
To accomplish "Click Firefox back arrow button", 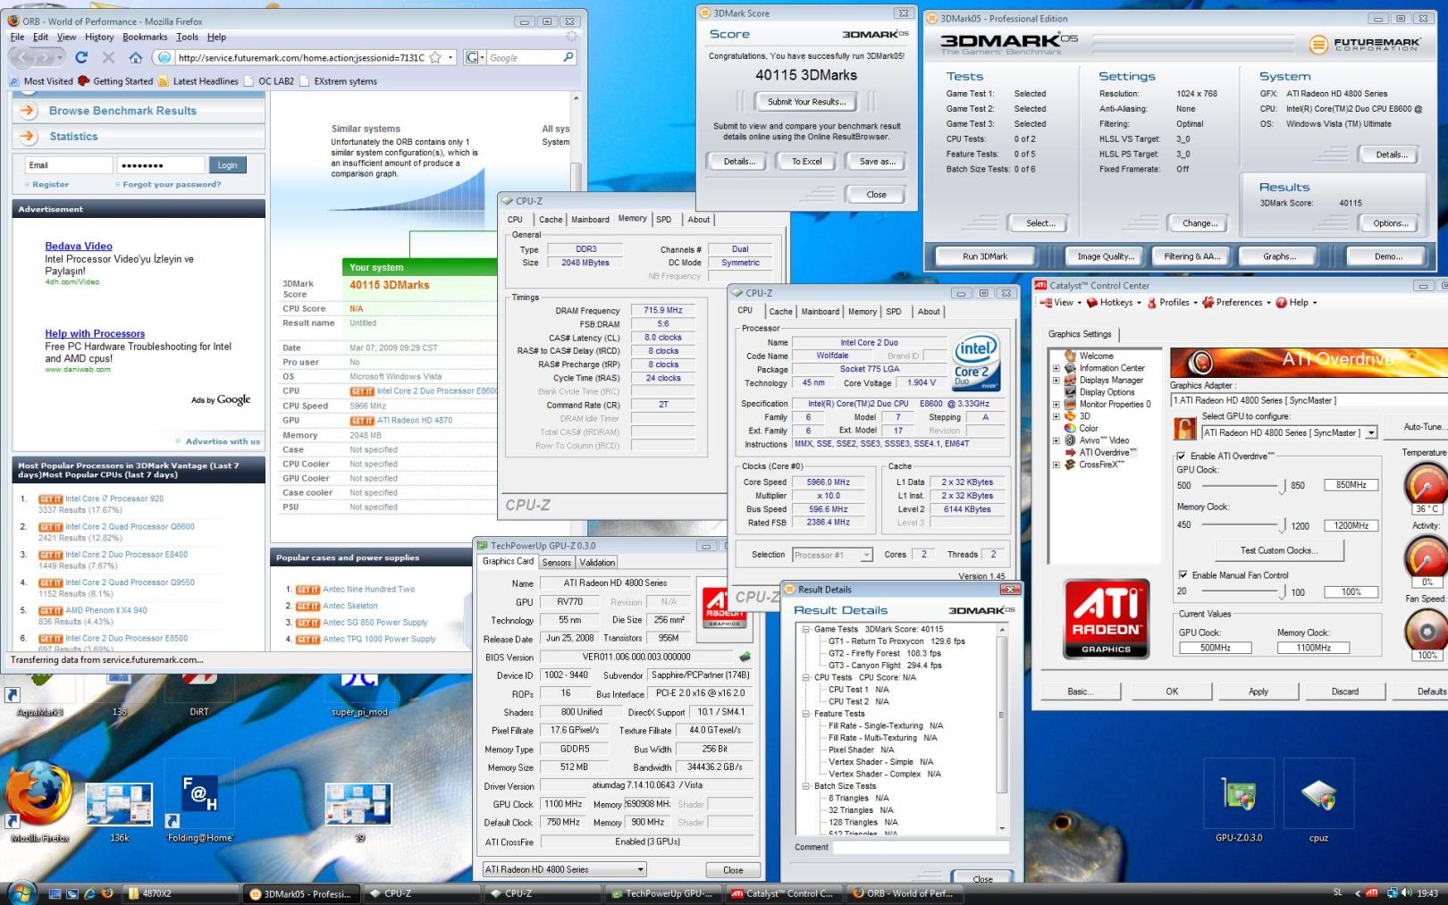I will tap(23, 57).
